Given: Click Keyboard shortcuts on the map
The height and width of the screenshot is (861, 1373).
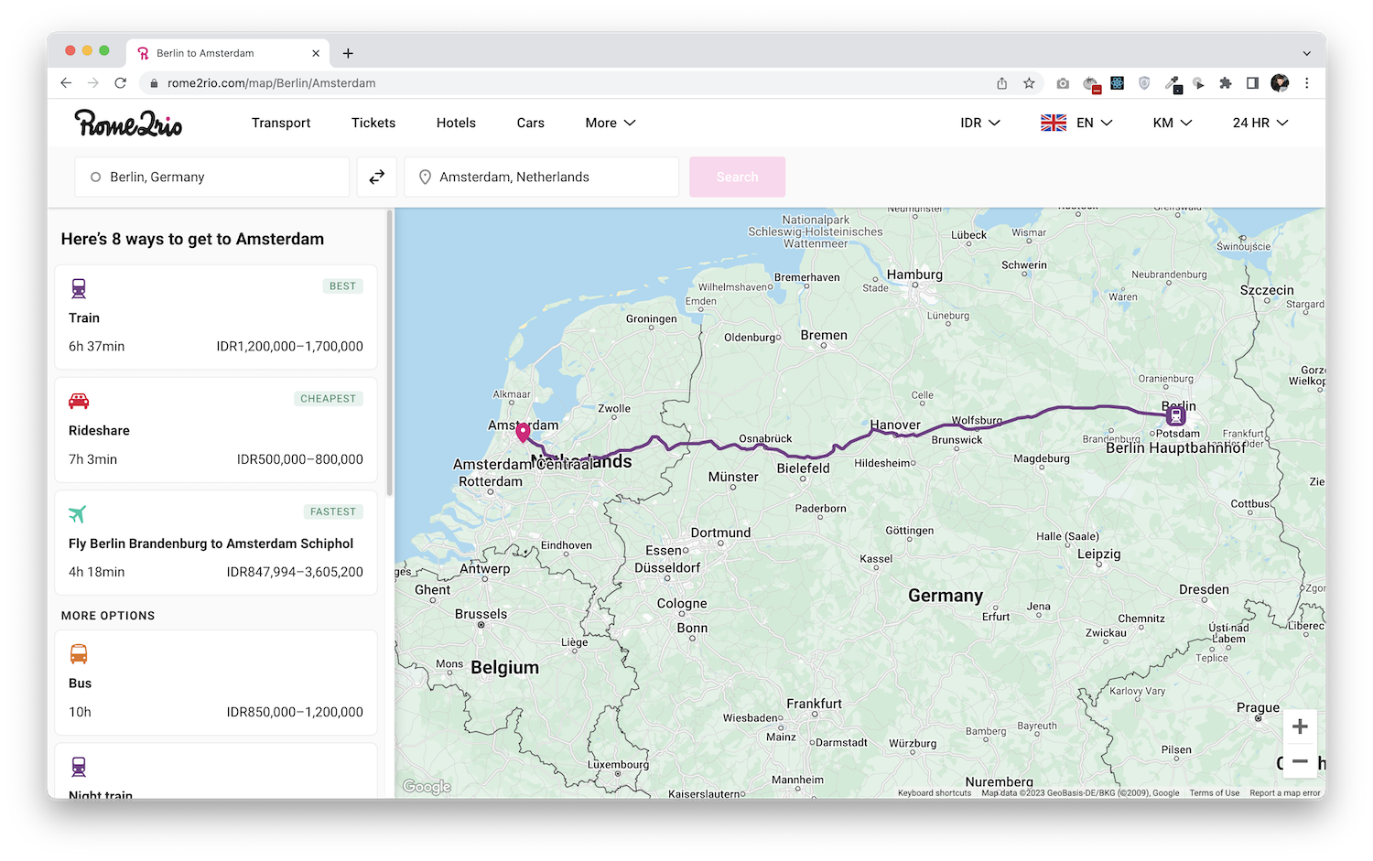Looking at the screenshot, I should click(x=935, y=793).
